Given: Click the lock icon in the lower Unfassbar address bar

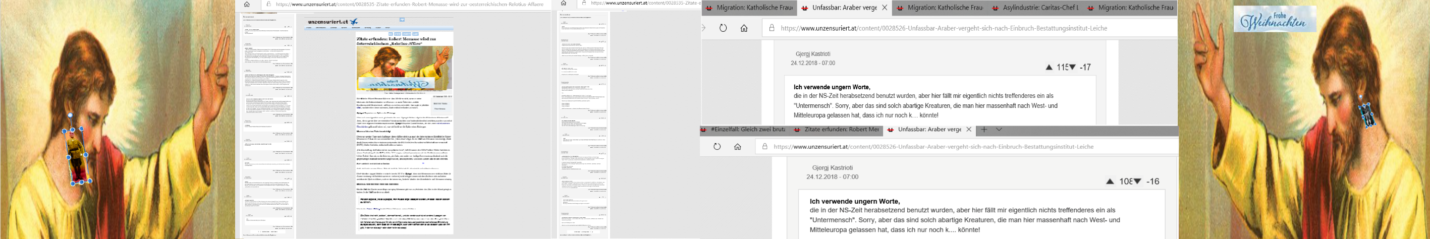Looking at the screenshot, I should pyautogui.click(x=764, y=146).
